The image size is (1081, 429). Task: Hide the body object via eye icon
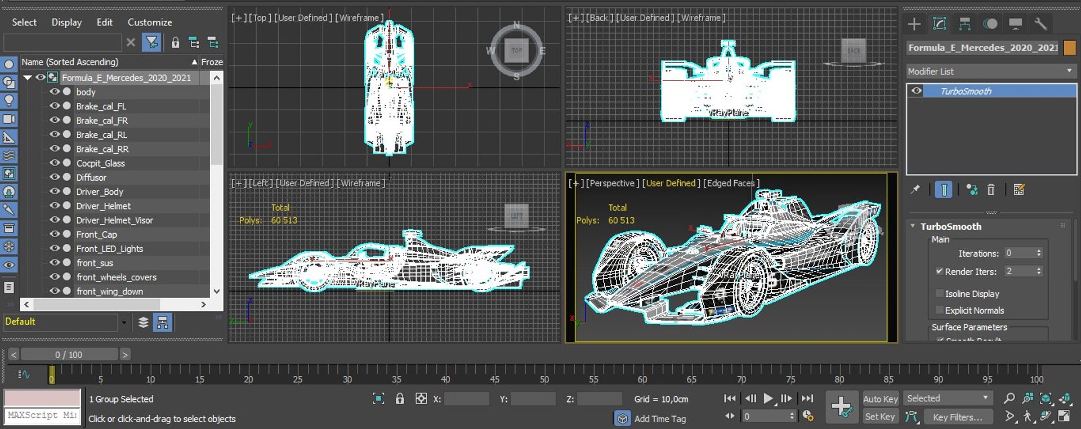(x=55, y=91)
